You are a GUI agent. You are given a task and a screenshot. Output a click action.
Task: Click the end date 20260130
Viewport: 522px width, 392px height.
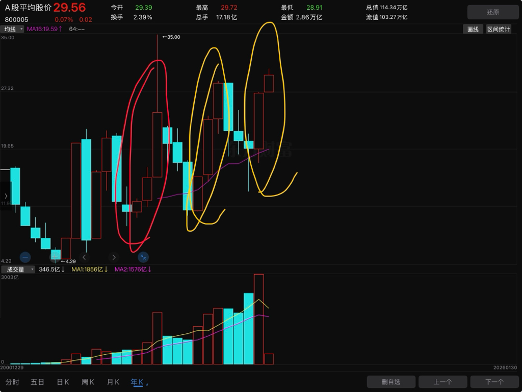(x=505, y=367)
